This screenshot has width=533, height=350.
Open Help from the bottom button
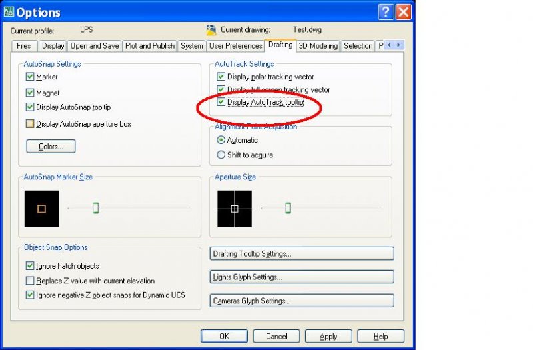381,336
